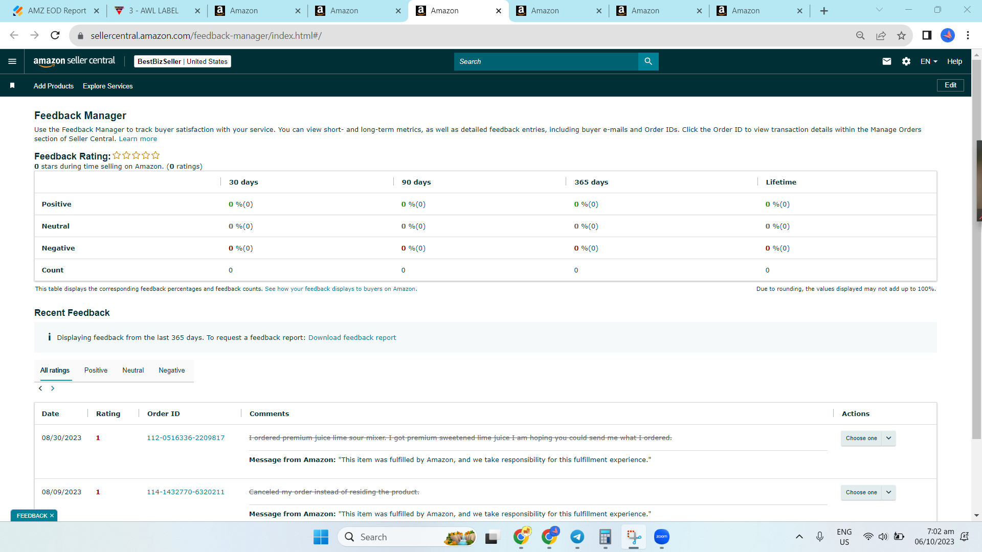Click the microphone tray icon
The height and width of the screenshot is (552, 982).
click(x=820, y=537)
